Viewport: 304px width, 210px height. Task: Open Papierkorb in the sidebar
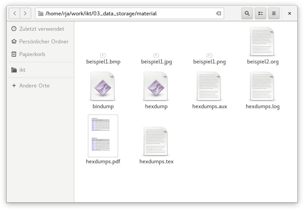coord(32,54)
